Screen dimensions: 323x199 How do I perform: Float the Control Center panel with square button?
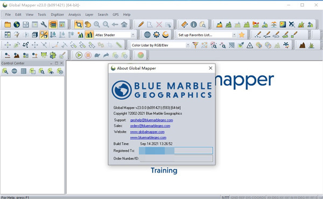57,63
